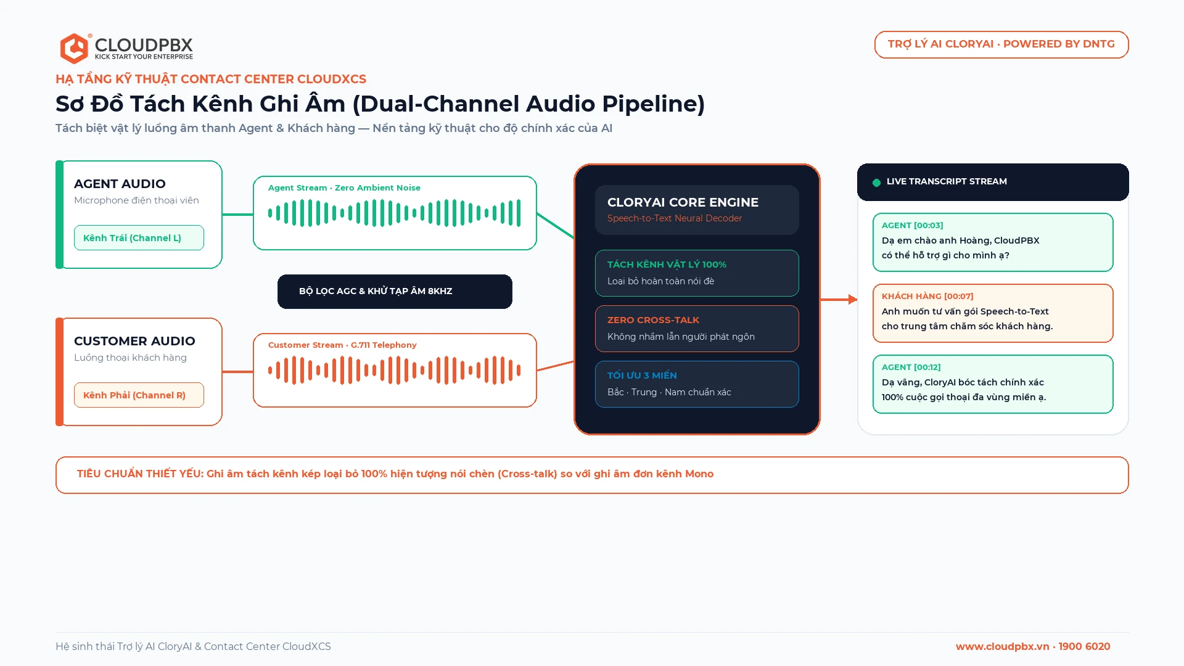Image resolution: width=1184 pixels, height=666 pixels.
Task: Open the Zero Cross-Talk card
Action: (697, 329)
